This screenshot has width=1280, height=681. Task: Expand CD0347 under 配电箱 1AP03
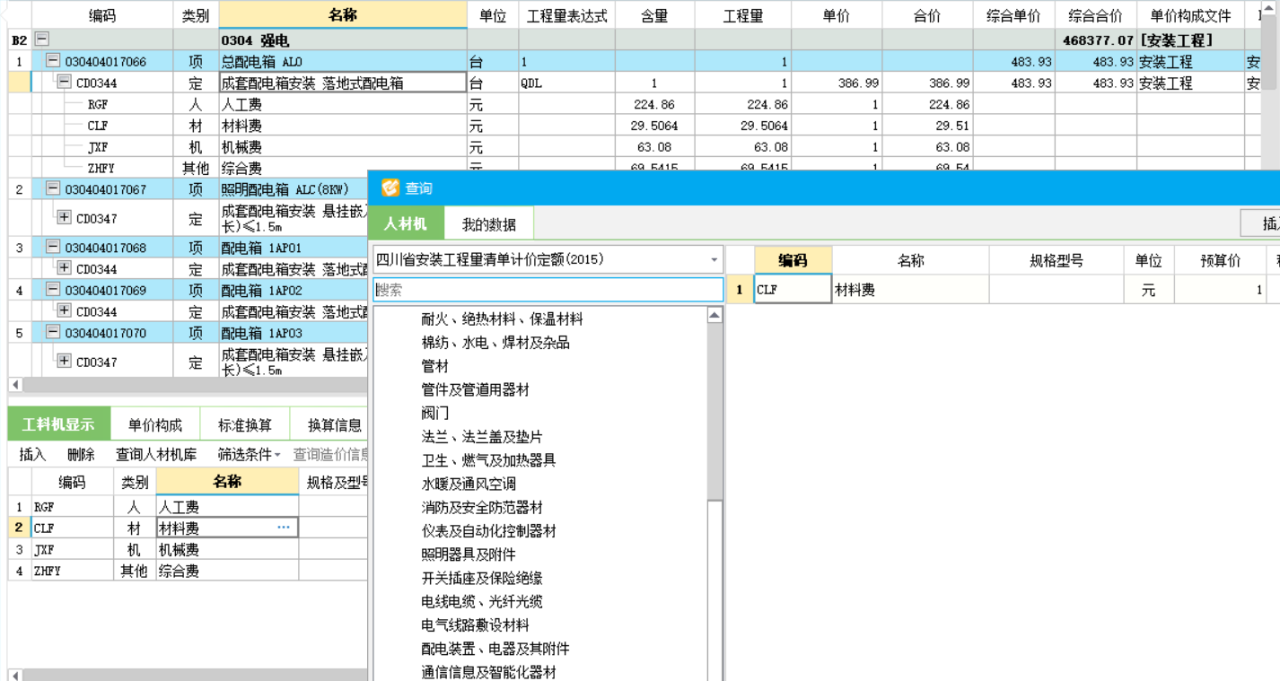(64, 361)
